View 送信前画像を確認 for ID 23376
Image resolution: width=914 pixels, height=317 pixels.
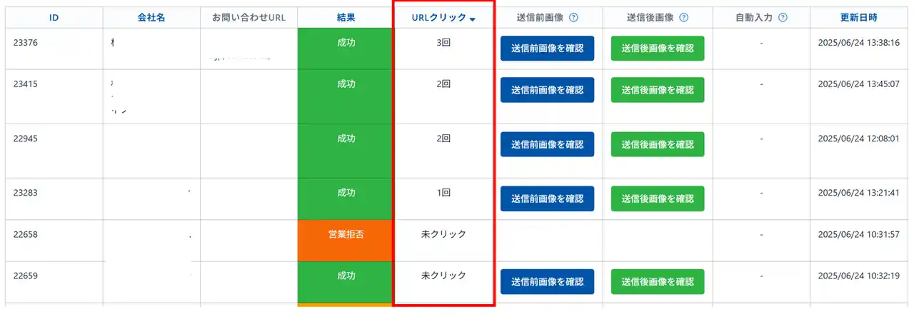tap(547, 49)
